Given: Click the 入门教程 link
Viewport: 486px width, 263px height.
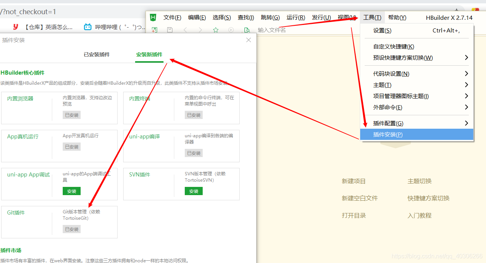Looking at the screenshot, I should coord(420,216).
